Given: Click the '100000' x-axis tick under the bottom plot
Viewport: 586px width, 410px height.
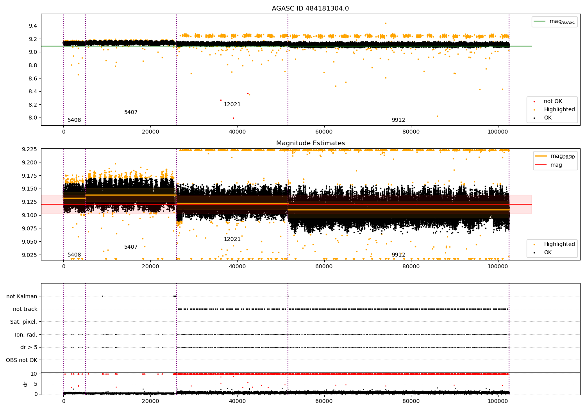Looking at the screenshot, I should tap(498, 401).
